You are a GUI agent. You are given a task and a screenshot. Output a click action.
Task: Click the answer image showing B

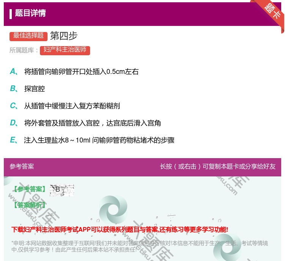62,190
